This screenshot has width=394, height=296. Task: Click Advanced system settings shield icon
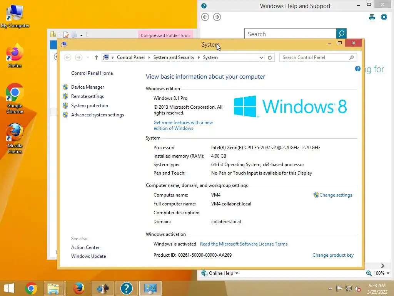[65, 115]
